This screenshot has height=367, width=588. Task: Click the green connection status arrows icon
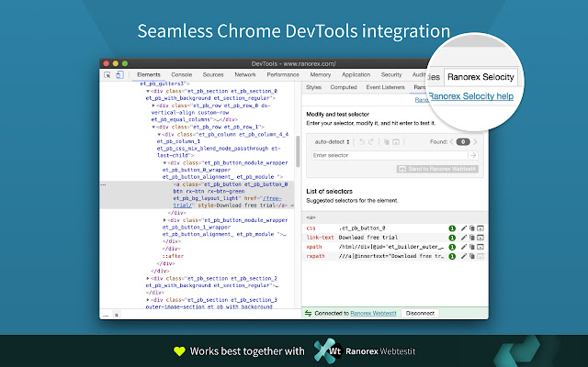(x=309, y=314)
